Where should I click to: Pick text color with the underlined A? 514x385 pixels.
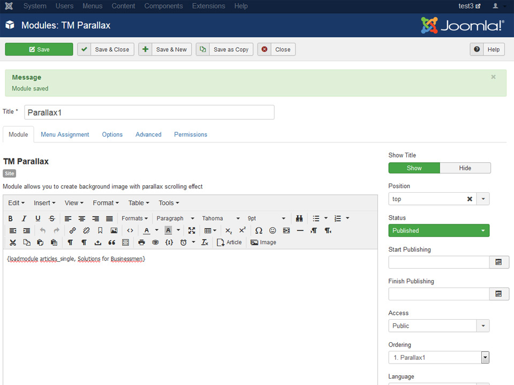[x=147, y=231]
